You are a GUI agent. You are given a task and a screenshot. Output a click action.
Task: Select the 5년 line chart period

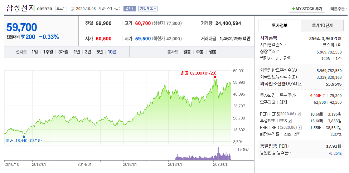pos(100,52)
